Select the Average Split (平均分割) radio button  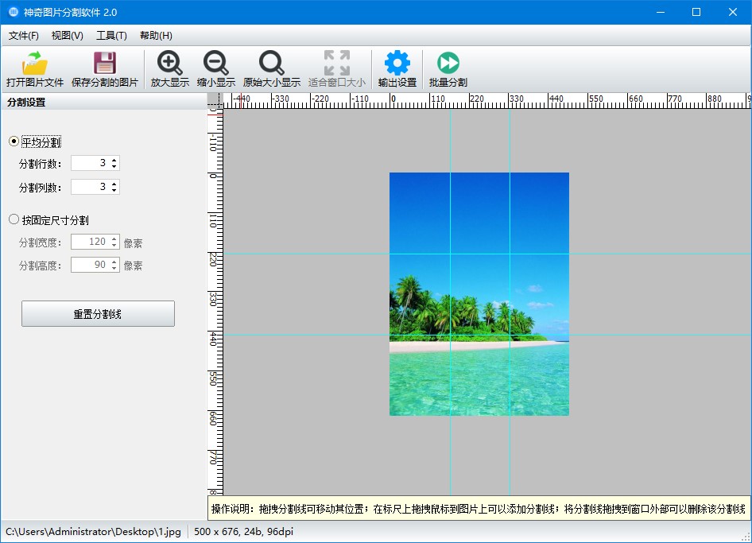click(14, 142)
